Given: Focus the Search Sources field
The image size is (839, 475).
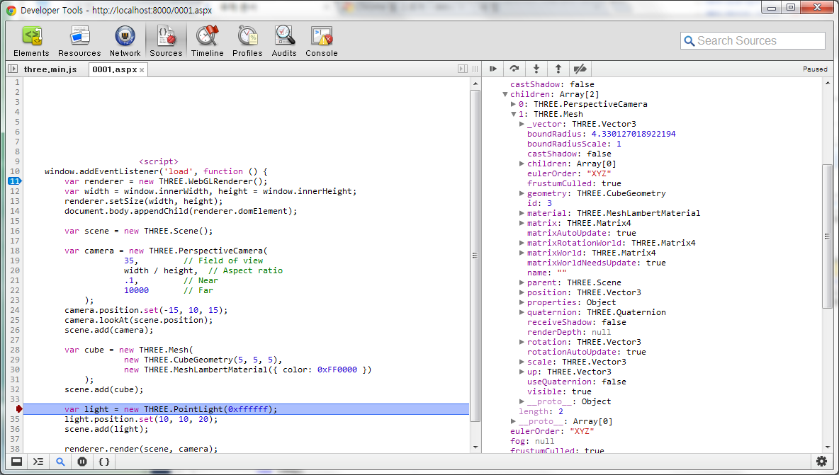Looking at the screenshot, I should tap(753, 40).
